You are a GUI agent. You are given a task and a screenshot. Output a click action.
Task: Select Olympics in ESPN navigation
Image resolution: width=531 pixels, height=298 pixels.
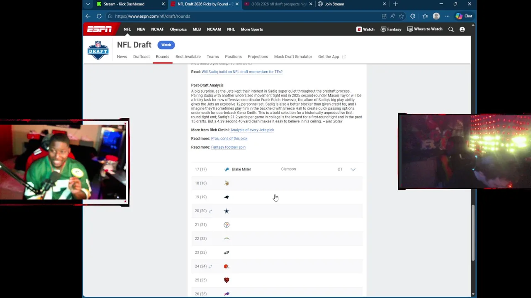coord(178,29)
